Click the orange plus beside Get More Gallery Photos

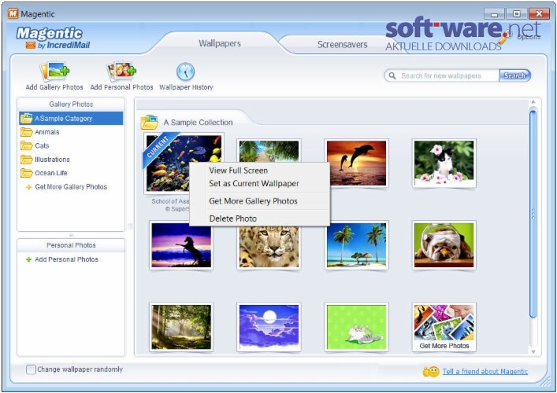pos(29,187)
